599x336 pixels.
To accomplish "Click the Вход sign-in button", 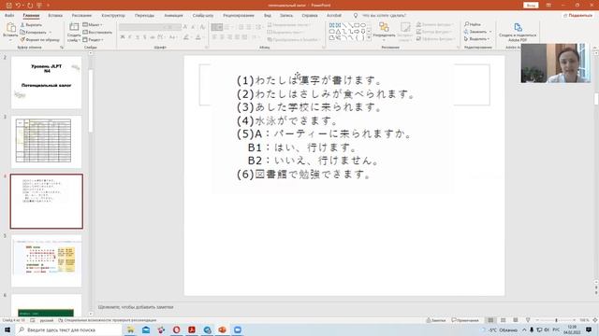I will click(531, 6).
